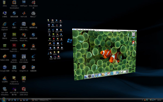The width and height of the screenshot is (163, 102).
Task: Click the Internet Explorer quick launch icon
Action: tap(12, 100)
